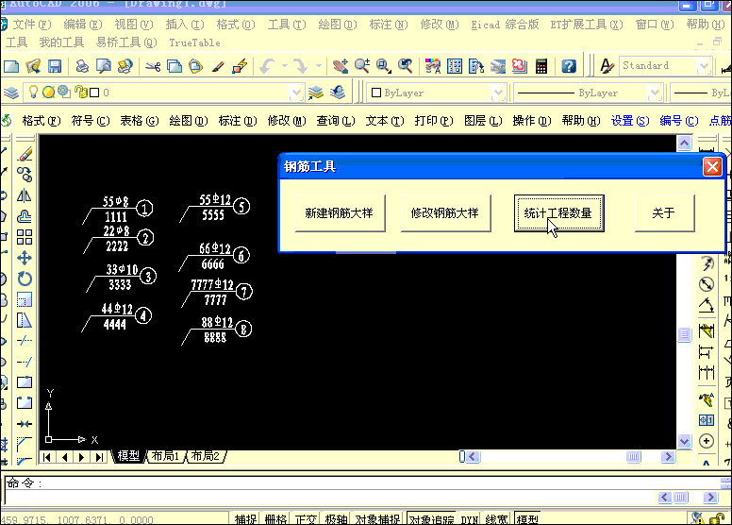Toggle 对象追踪 object snap tracking
Image resolution: width=732 pixels, height=525 pixels.
click(x=431, y=519)
